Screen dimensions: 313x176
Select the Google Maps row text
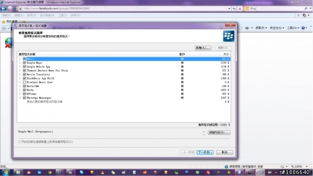click(34, 63)
